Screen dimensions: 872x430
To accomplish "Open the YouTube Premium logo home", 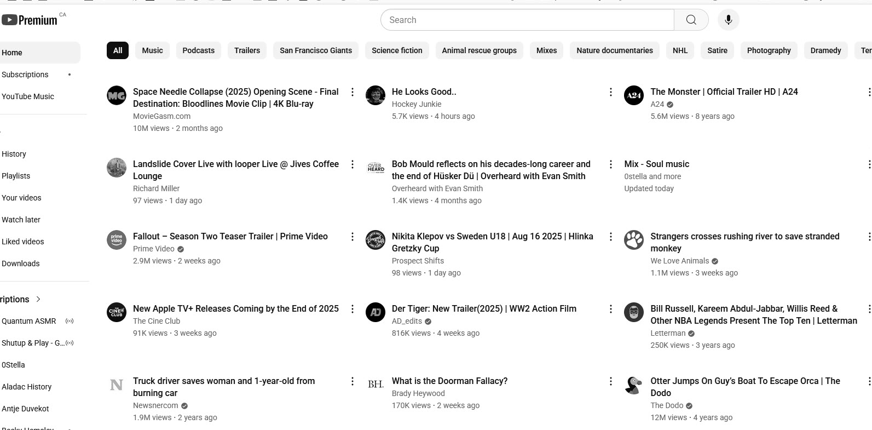I will click(30, 20).
